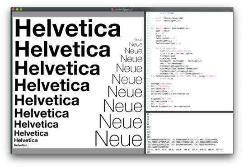244x168 pixels.
Task: Click the code line size = sSize
Action: (163, 31)
